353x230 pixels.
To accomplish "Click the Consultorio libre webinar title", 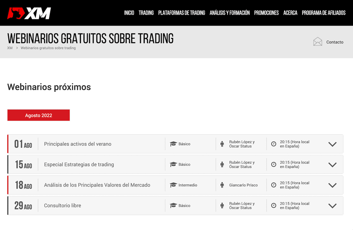I will 63,206.
